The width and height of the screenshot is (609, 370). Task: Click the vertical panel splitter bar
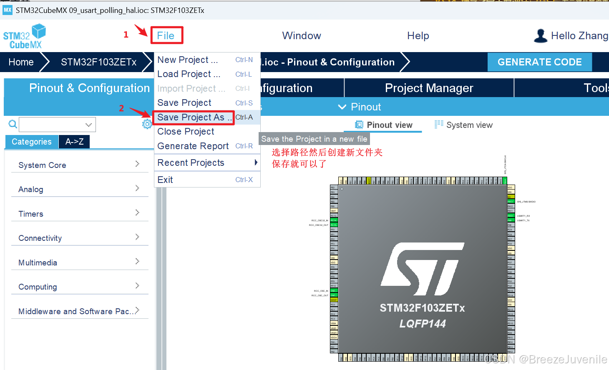point(161,278)
